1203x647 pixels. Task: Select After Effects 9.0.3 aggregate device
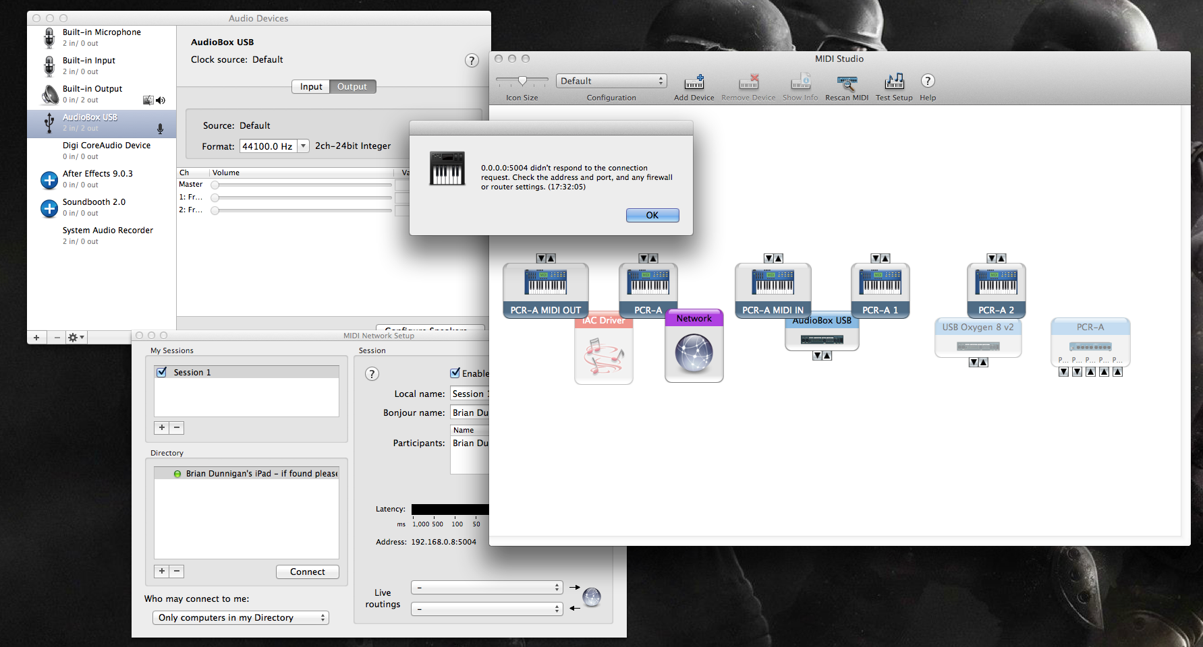(102, 179)
